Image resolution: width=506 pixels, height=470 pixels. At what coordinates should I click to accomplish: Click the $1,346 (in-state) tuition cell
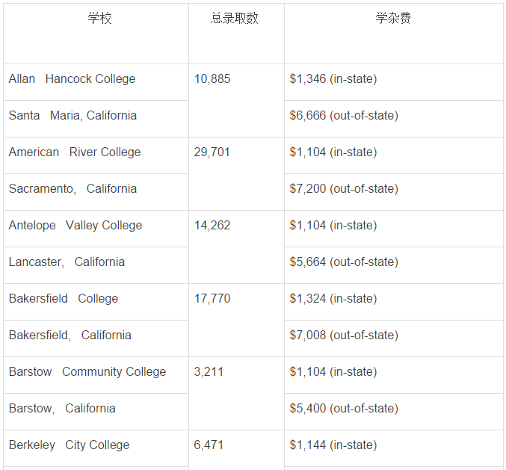tap(394, 82)
